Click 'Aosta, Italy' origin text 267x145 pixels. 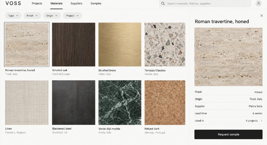[x=105, y=133]
